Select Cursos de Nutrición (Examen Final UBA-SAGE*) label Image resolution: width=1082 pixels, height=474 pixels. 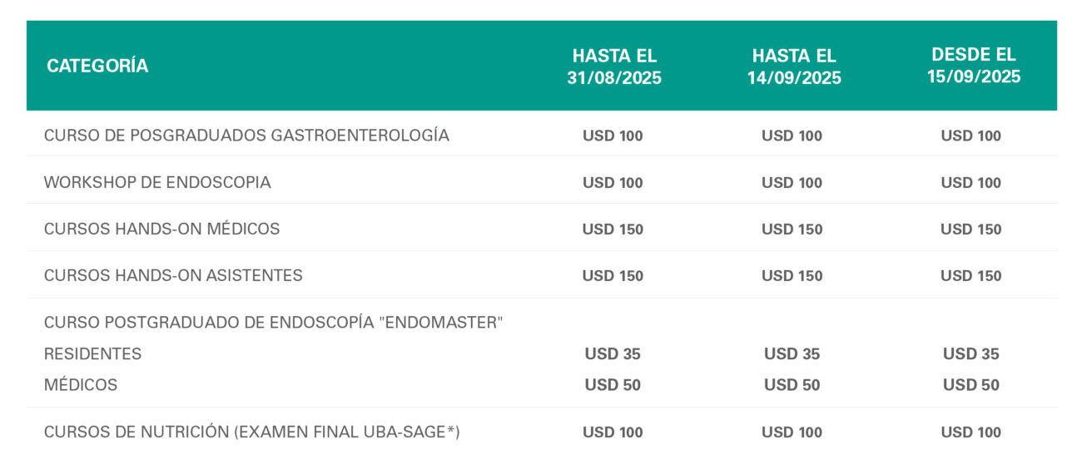tap(251, 432)
